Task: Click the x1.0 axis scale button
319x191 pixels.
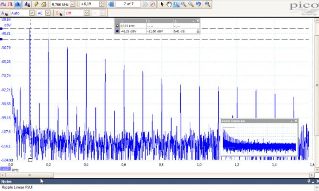Action: click(5, 169)
